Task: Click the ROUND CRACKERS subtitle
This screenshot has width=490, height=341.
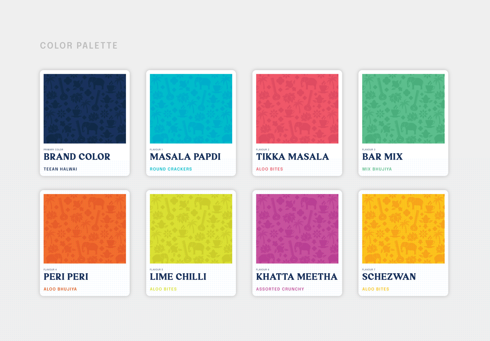Action: click(171, 169)
